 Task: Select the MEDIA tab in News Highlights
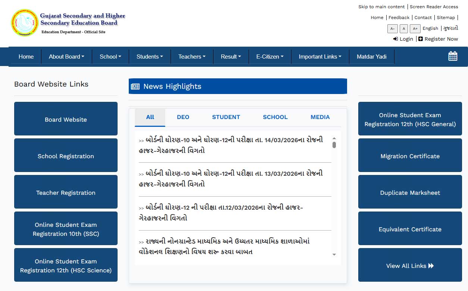coord(319,117)
